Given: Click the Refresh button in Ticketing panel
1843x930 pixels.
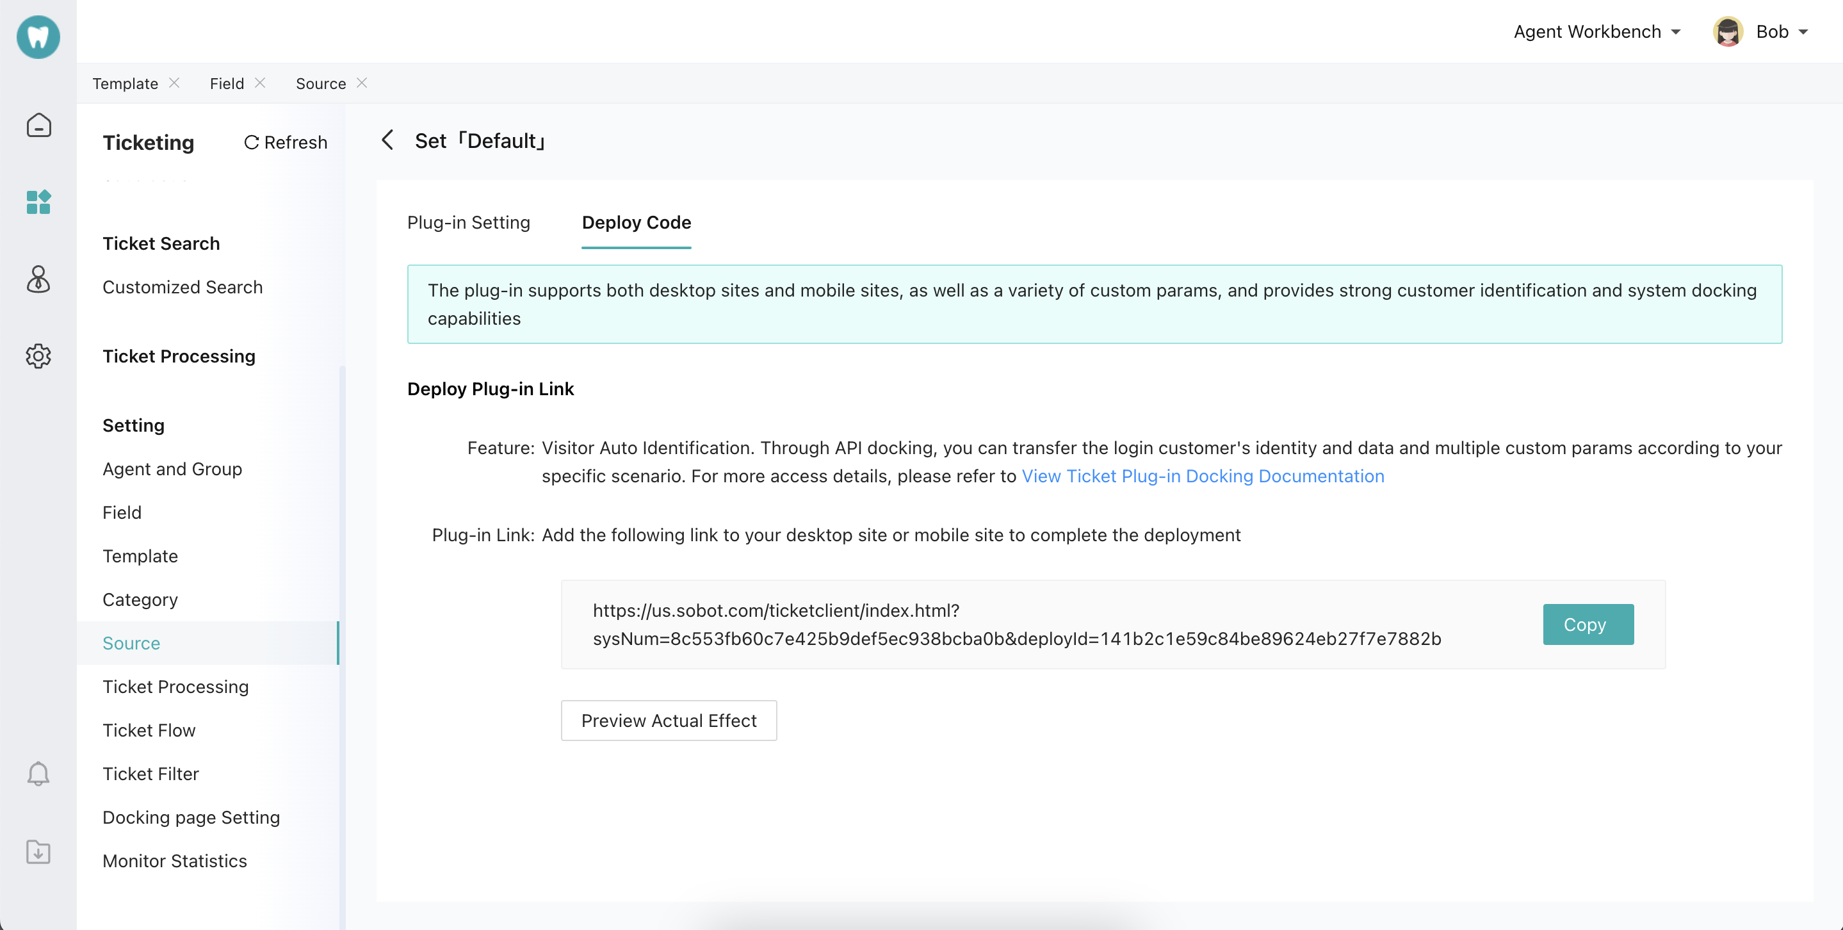Looking at the screenshot, I should point(286,142).
